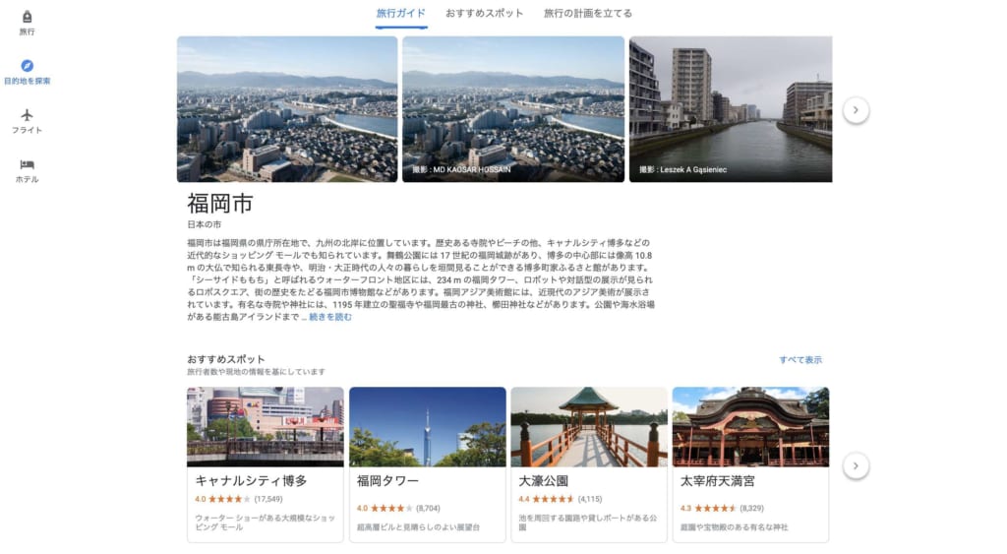
Task: View the photo by MD KAOSAR HOSSAIN
Action: 513,109
